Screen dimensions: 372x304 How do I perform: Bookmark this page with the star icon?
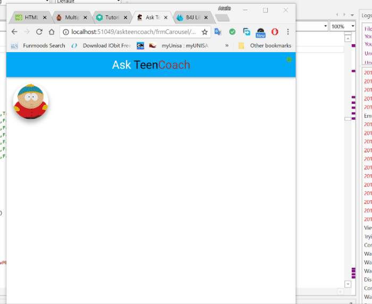pos(205,32)
